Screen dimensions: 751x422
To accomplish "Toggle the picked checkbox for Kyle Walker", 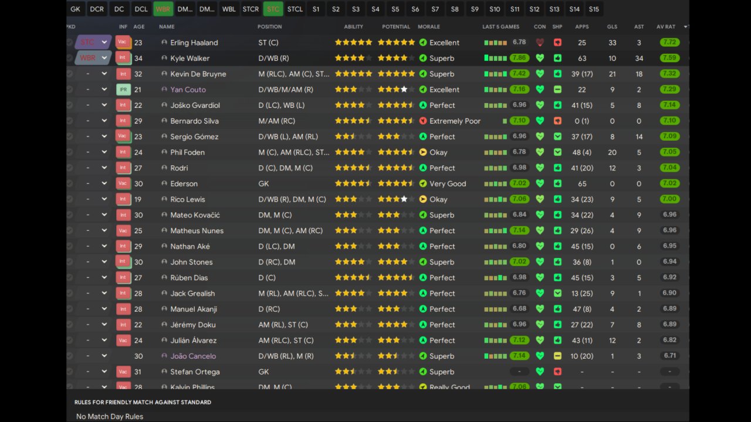I will [70, 58].
